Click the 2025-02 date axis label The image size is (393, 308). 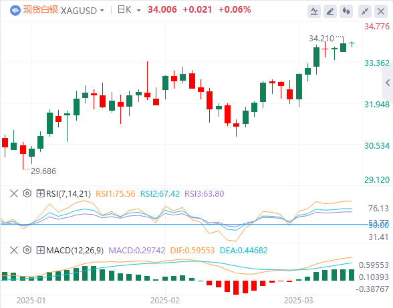click(165, 301)
